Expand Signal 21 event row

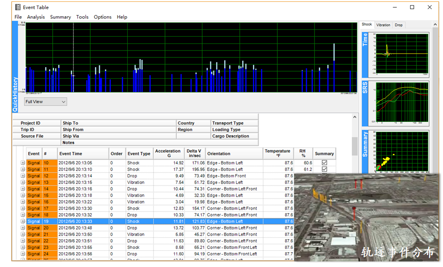click(x=23, y=235)
